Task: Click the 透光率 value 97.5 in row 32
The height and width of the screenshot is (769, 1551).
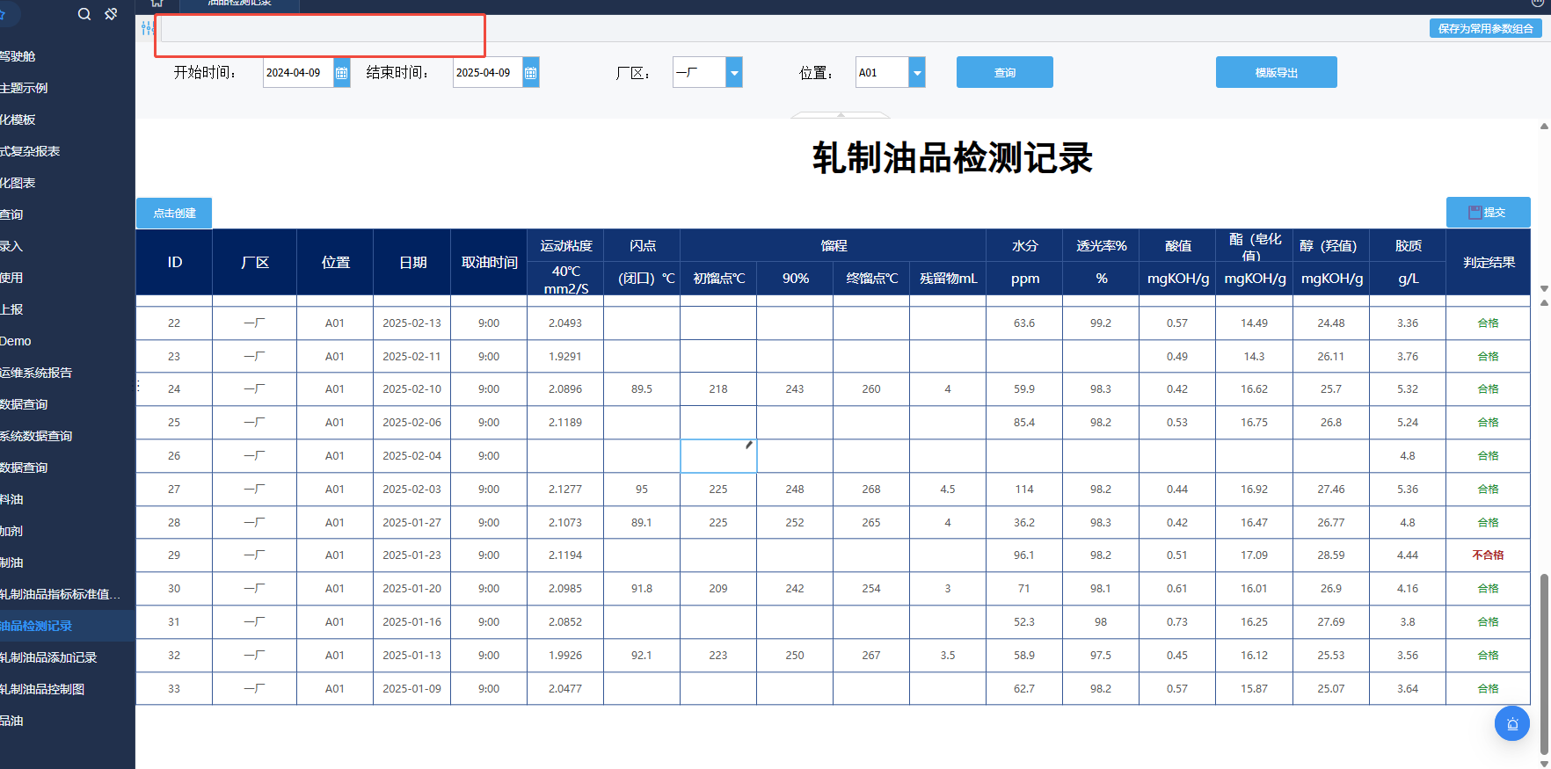Action: point(1101,656)
